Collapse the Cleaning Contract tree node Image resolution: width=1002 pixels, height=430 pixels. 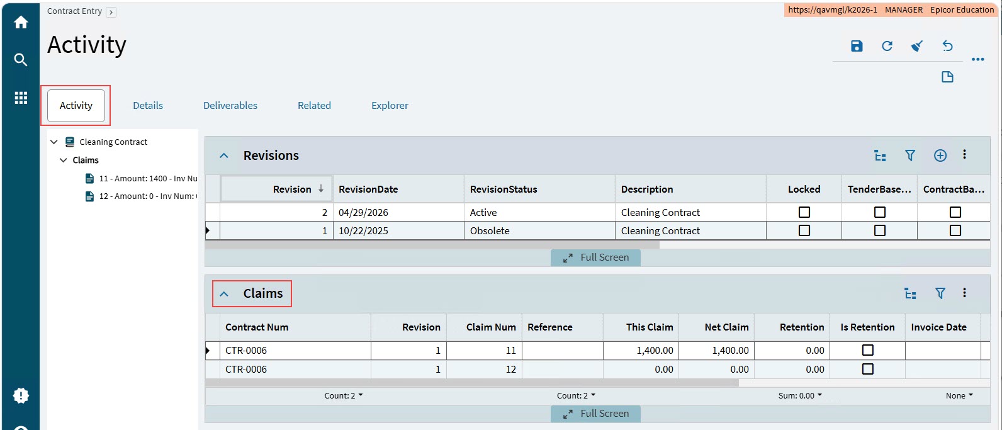click(54, 142)
